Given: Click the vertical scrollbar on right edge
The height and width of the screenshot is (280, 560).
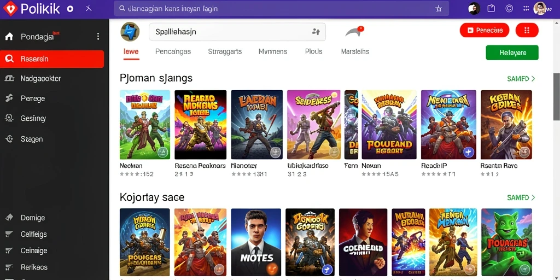Looking at the screenshot, I should coord(556,97).
